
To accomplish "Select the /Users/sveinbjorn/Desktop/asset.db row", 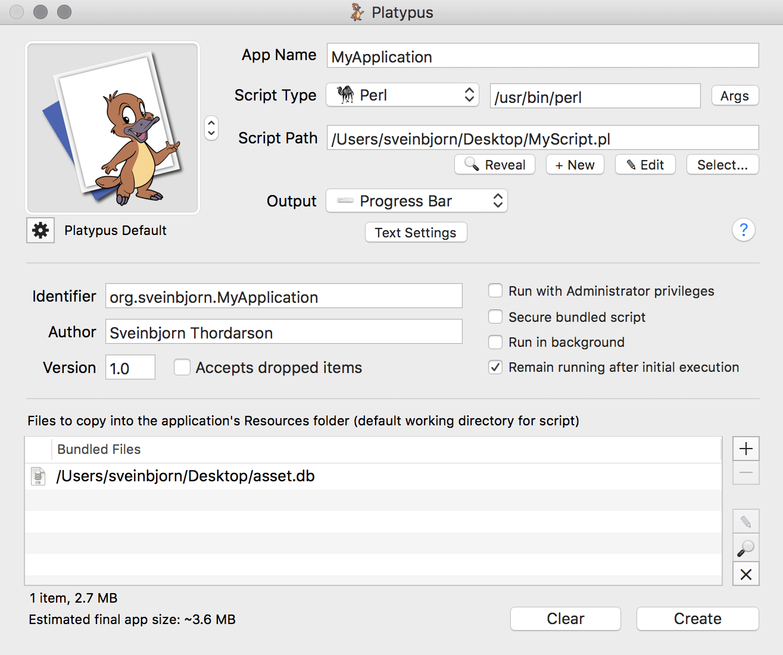I will click(x=373, y=476).
